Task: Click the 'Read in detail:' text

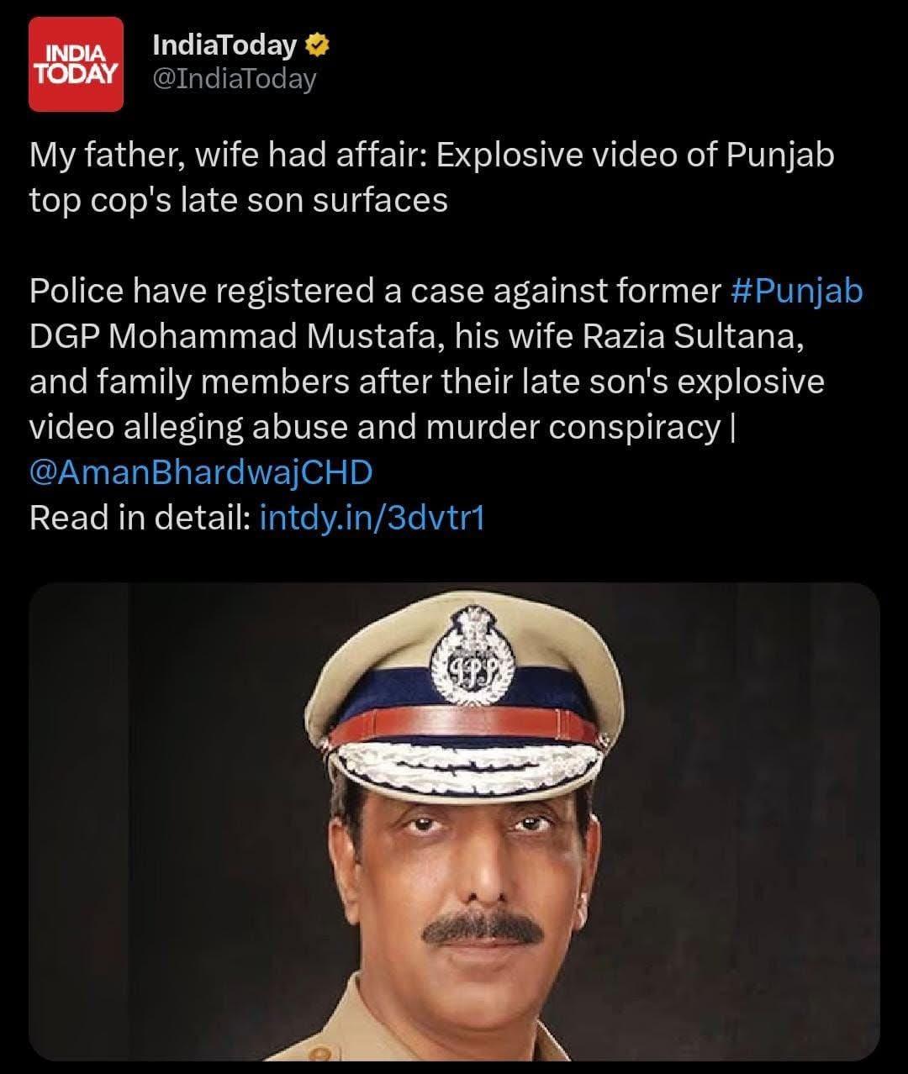Action: pyautogui.click(x=140, y=518)
